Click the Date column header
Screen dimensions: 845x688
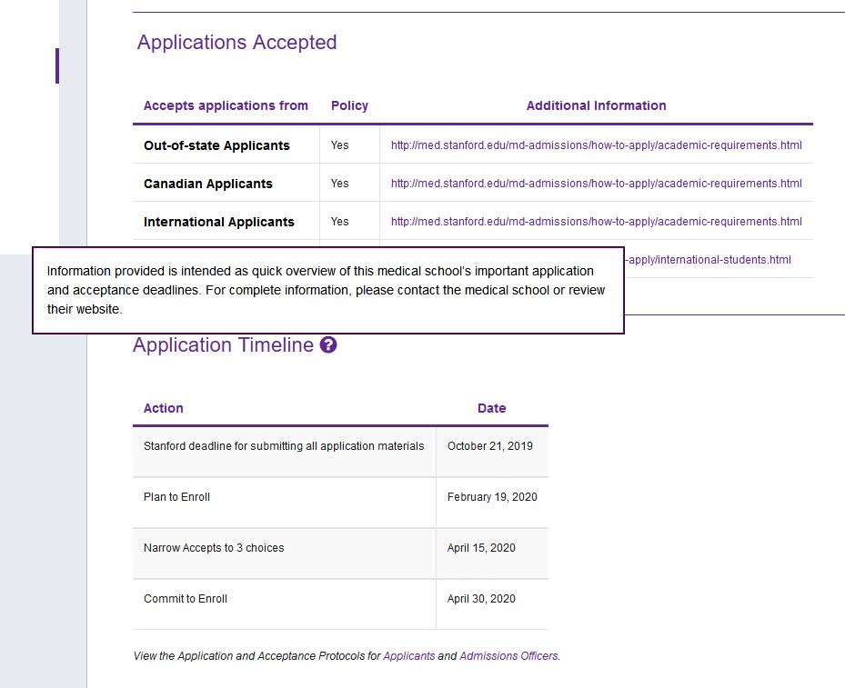pos(491,408)
